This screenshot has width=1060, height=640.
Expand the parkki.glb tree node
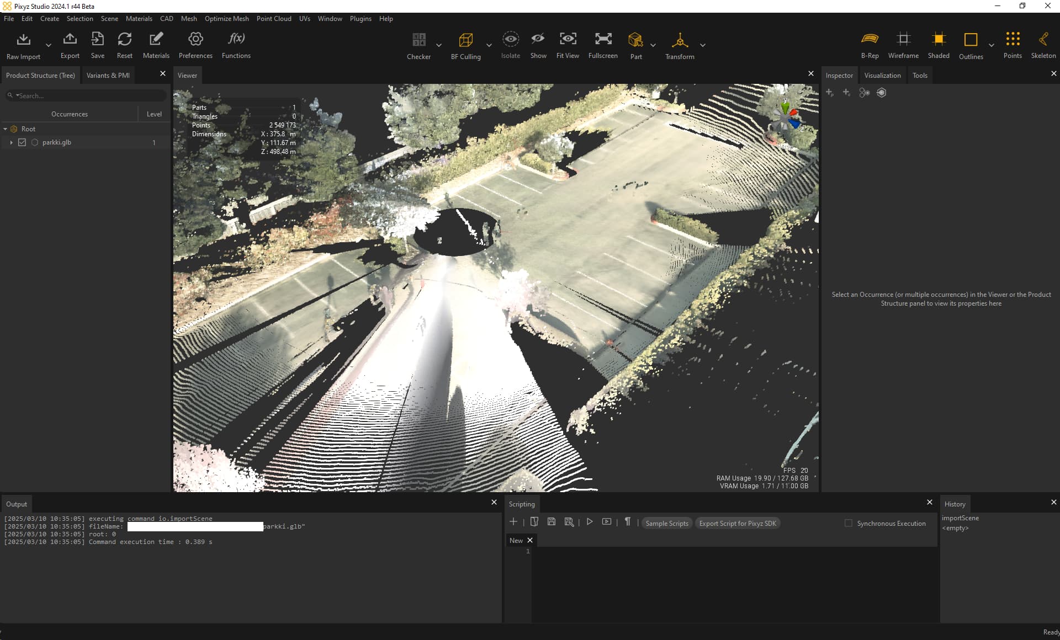[11, 142]
